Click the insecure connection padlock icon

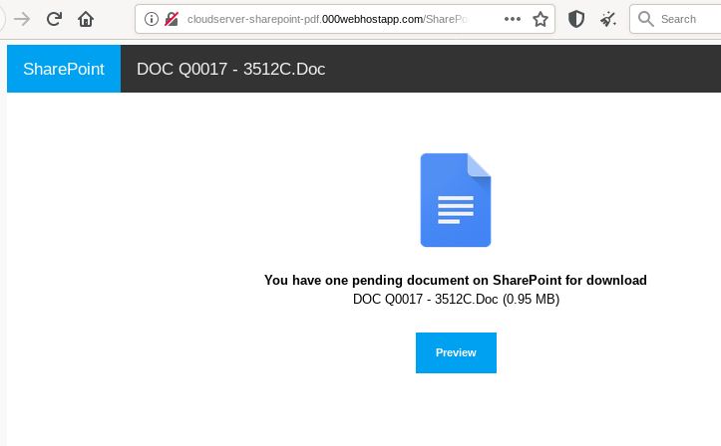[172, 19]
